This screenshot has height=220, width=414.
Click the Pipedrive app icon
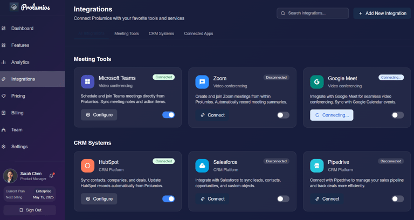(x=317, y=166)
